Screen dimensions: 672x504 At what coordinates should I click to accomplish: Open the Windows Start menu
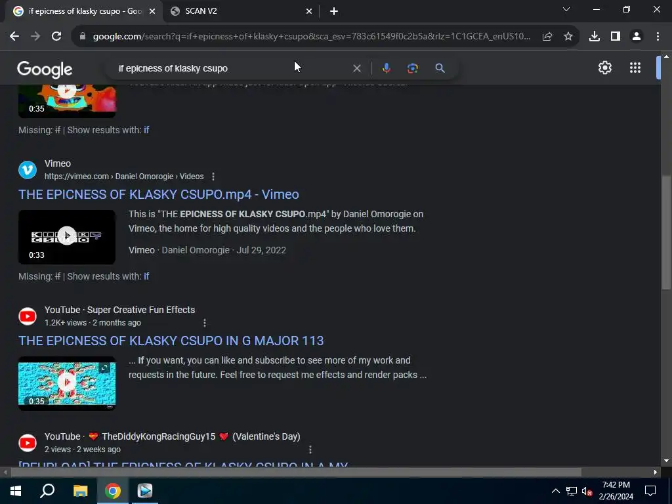tap(16, 491)
